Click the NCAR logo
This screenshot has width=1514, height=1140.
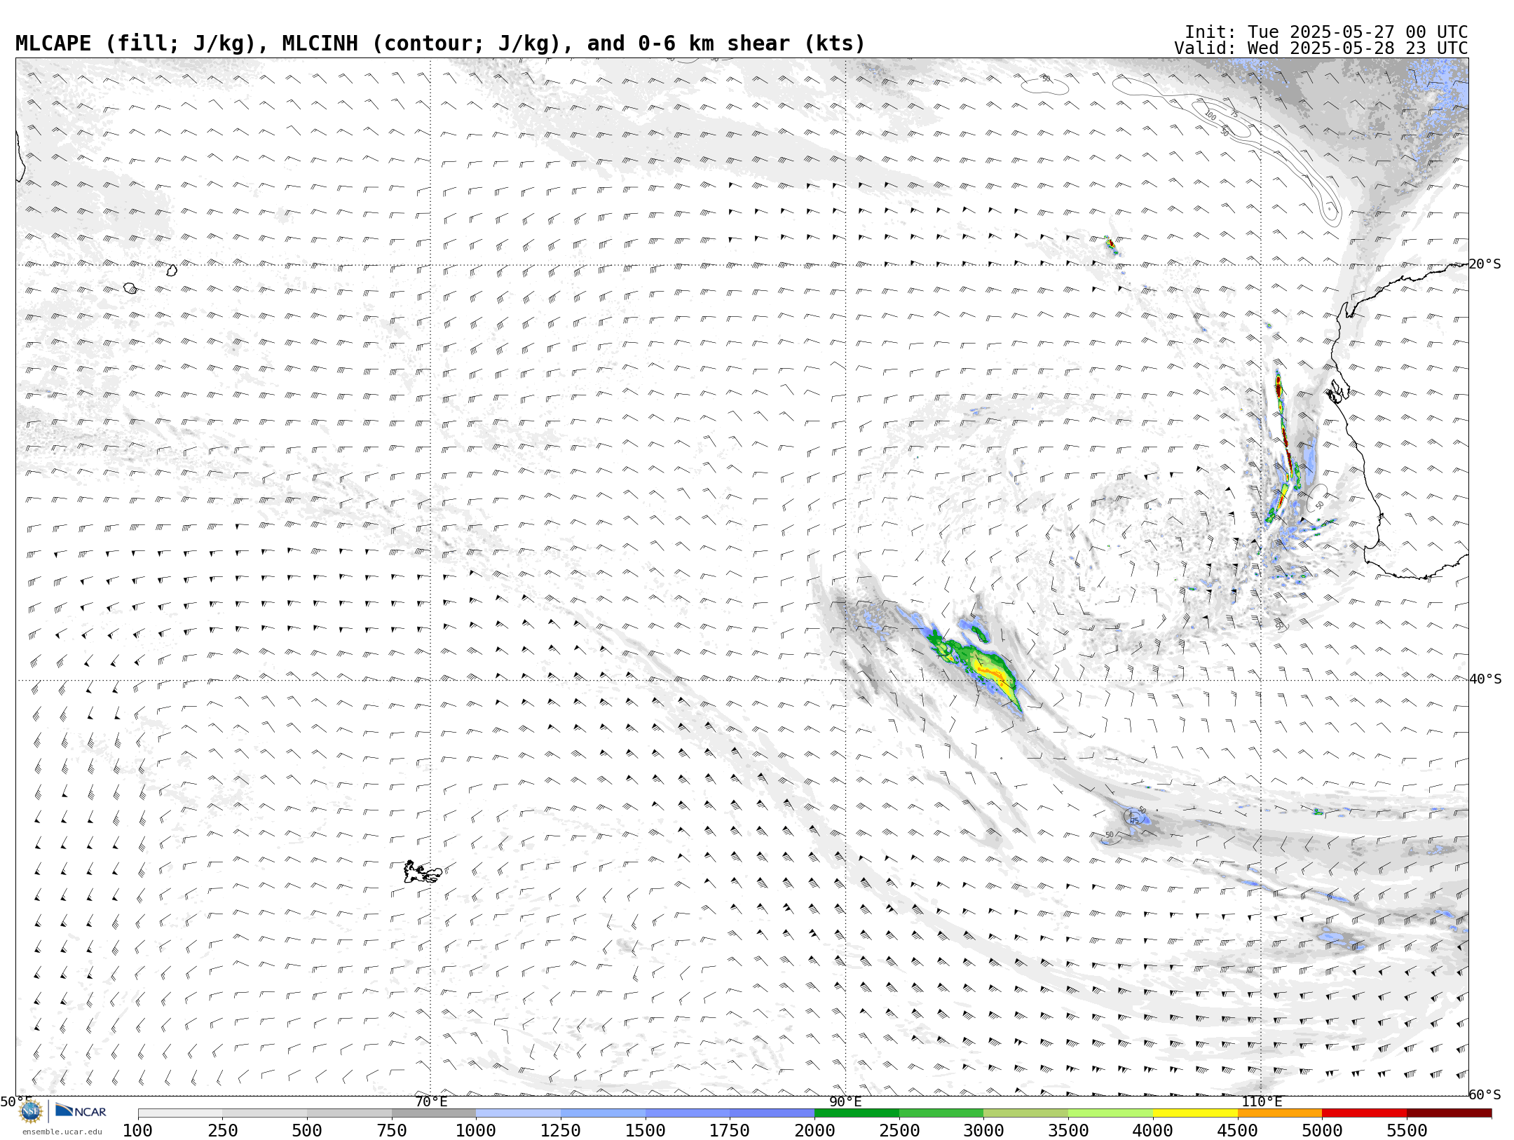click(81, 1111)
